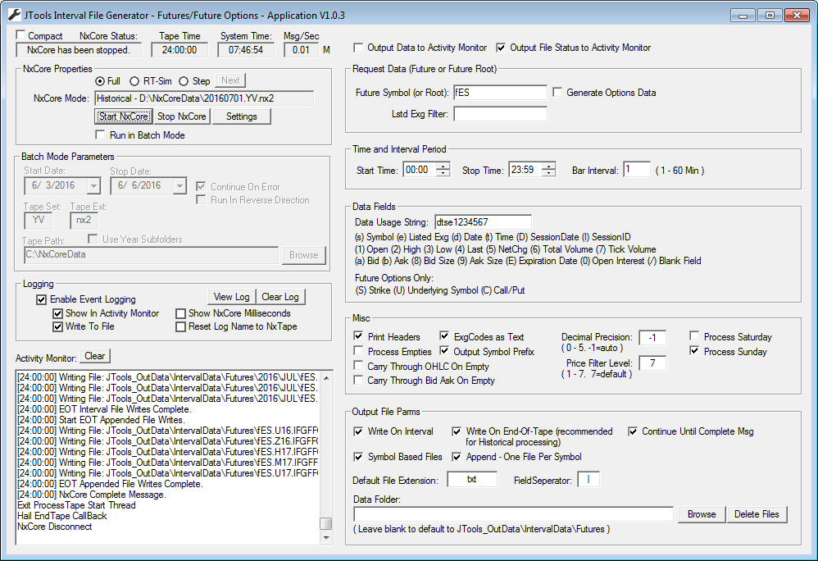Select the Full NxCore mode radio
Viewport: 818px width, 561px height.
[100, 81]
